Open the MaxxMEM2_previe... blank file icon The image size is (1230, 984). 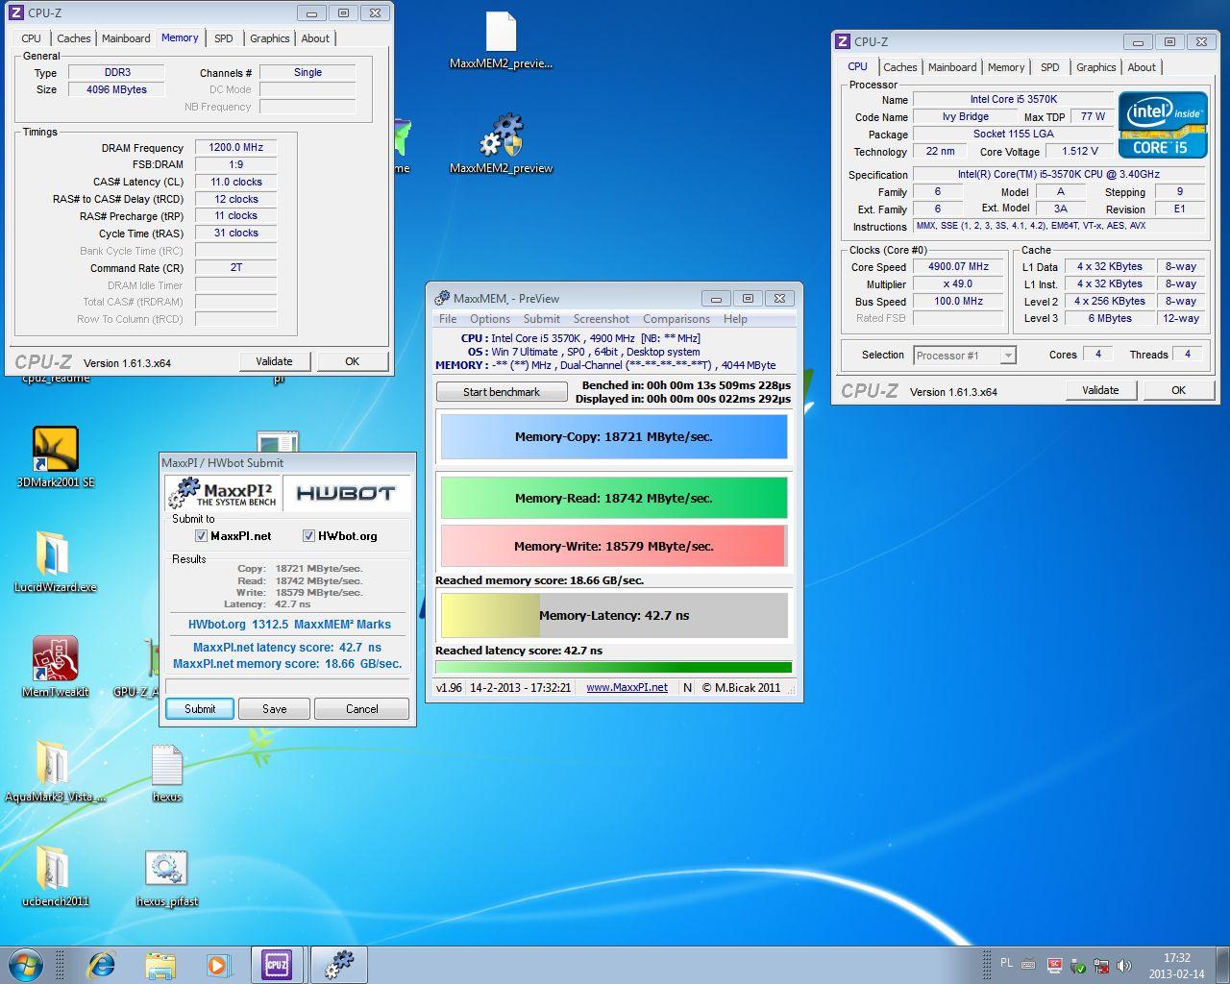[501, 40]
